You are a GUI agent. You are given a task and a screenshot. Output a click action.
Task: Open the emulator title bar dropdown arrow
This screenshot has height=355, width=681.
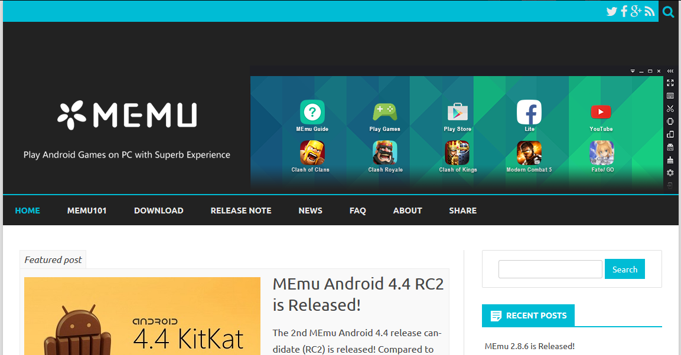633,71
